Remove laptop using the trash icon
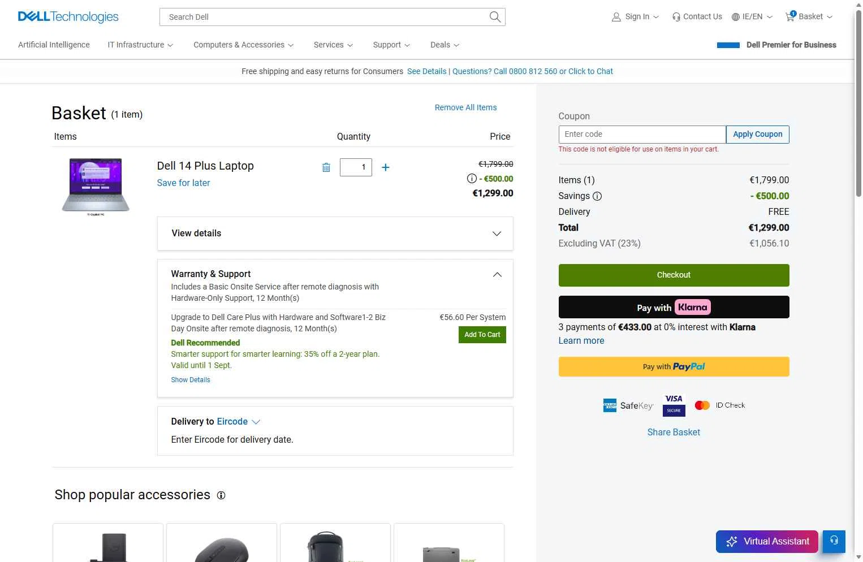 (x=326, y=167)
